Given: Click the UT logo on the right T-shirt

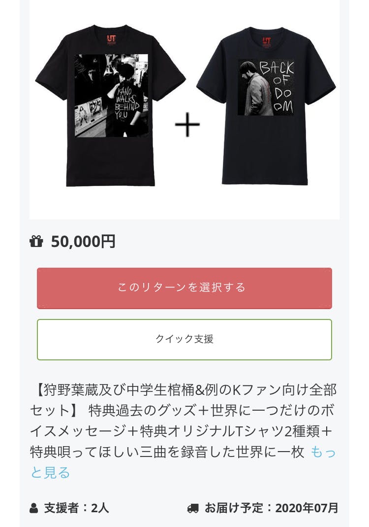Looking at the screenshot, I should pyautogui.click(x=267, y=41).
